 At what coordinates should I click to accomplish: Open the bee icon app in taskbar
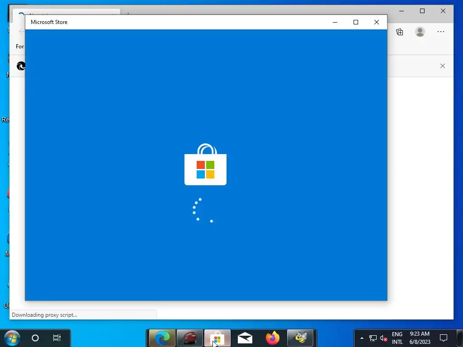tap(300, 338)
